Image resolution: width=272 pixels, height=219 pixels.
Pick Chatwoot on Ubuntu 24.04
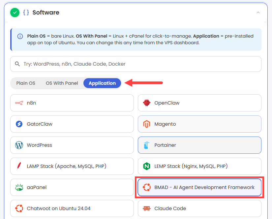click(x=72, y=208)
